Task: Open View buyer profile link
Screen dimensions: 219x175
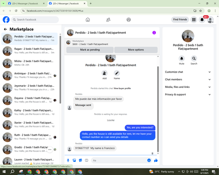Action: (x=122, y=88)
